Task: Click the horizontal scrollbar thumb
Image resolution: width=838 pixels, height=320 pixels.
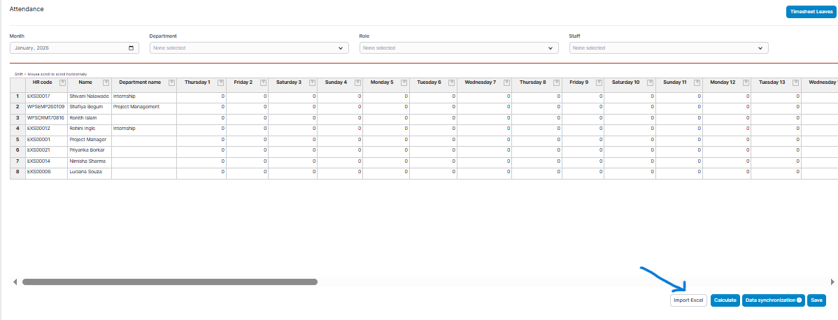Action: pos(169,282)
